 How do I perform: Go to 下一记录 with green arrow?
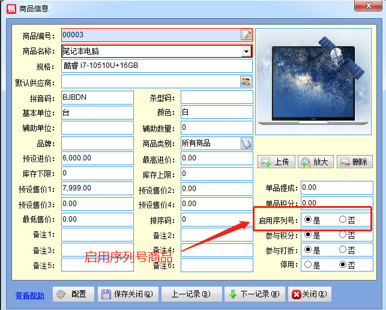coord(255,294)
